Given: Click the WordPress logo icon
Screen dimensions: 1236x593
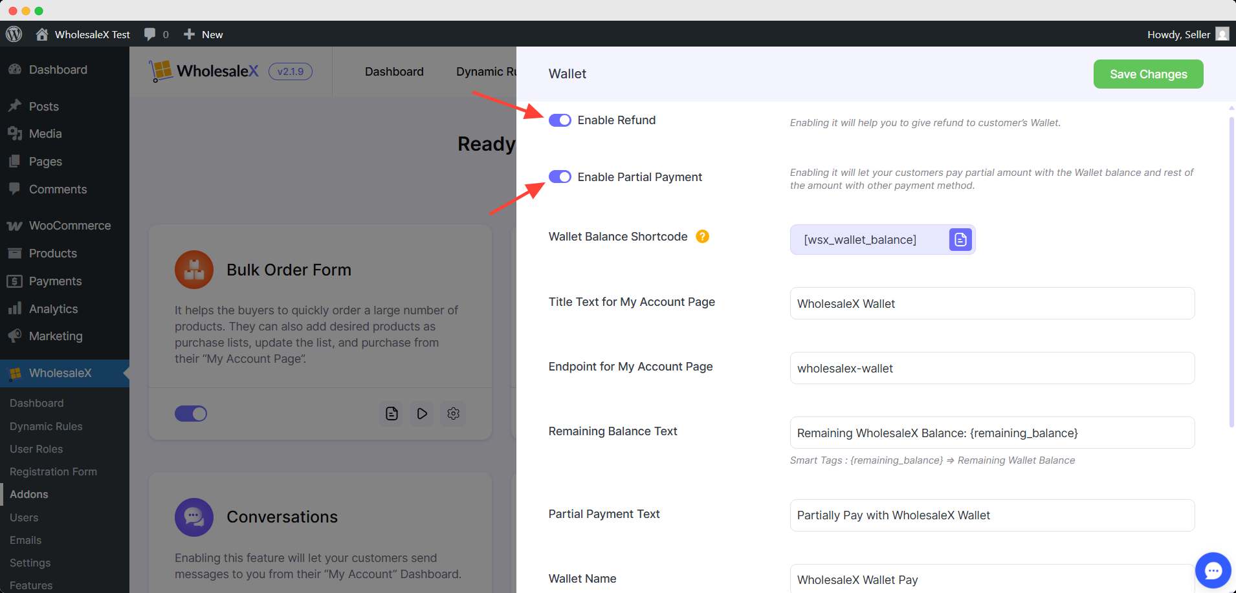Looking at the screenshot, I should tap(14, 34).
